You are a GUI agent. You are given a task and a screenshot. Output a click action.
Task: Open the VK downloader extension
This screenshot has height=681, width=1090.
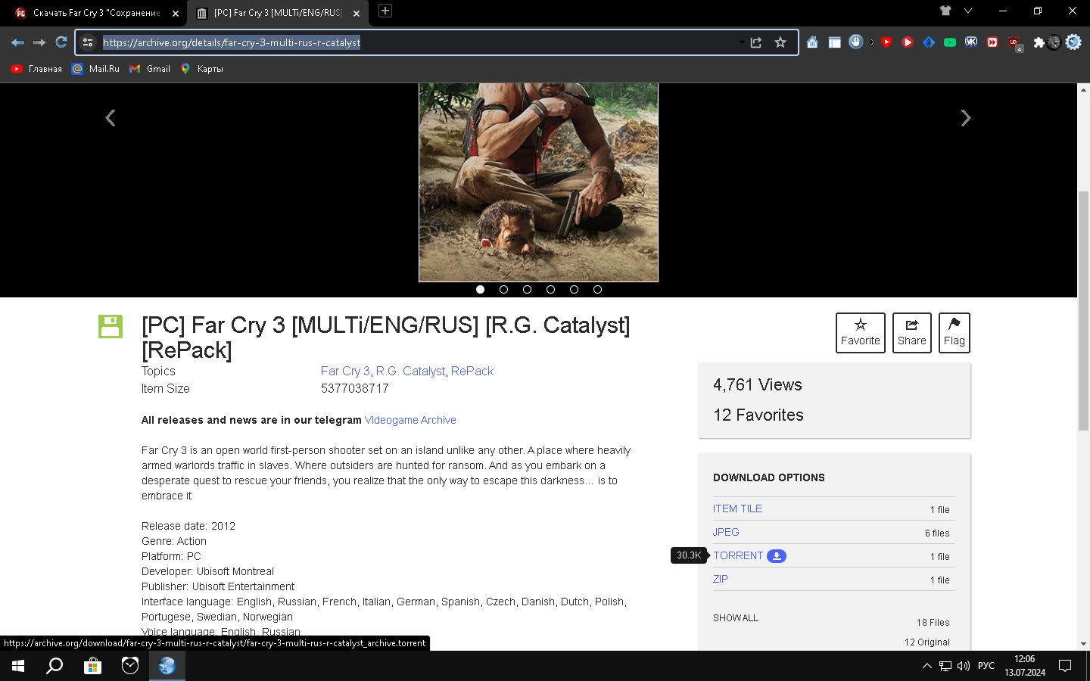pos(971,42)
